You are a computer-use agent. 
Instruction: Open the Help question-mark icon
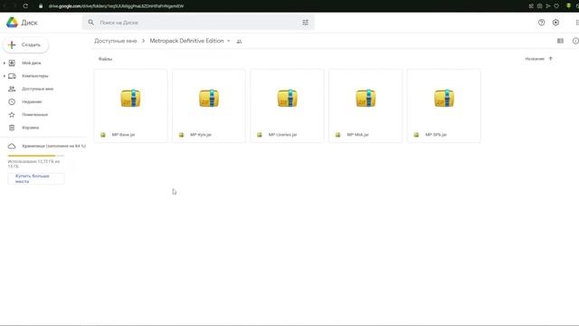click(541, 23)
